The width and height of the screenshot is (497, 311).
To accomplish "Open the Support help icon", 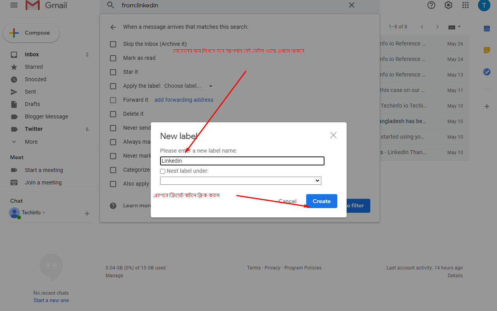I will tap(431, 5).
